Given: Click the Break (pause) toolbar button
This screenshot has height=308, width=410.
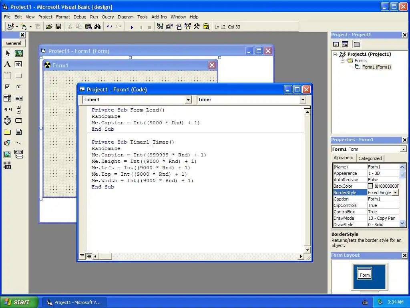Looking at the screenshot, I should coord(141,27).
